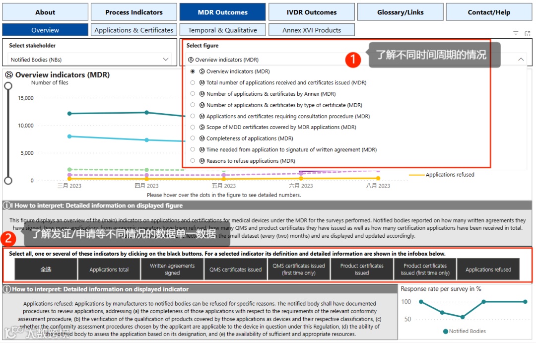Click the 'QMS certificates issued' button
The width and height of the screenshot is (536, 343).
tap(236, 270)
